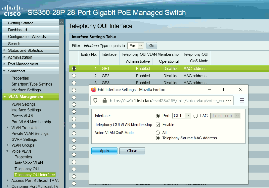Image resolution: width=269 pixels, height=188 pixels.
Task: Click the Firefox logo in popup title bar
Action: click(x=94, y=90)
